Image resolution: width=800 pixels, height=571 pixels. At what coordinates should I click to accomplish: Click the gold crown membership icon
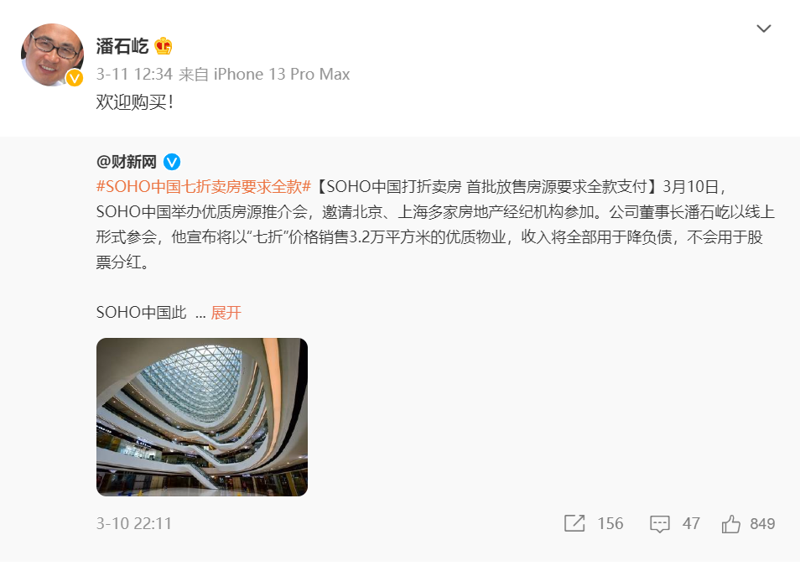pos(164,46)
